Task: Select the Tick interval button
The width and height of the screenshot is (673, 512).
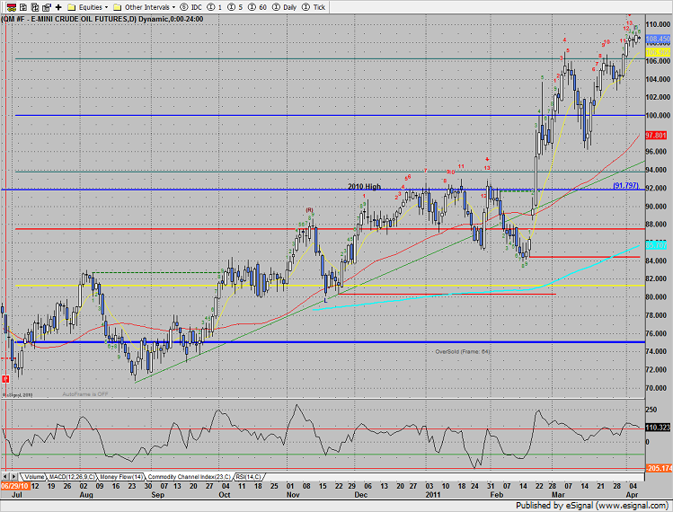Action: tap(314, 7)
